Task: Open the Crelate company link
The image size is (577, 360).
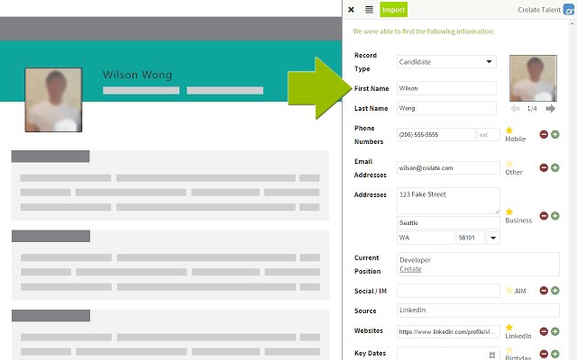Action: pyautogui.click(x=411, y=269)
